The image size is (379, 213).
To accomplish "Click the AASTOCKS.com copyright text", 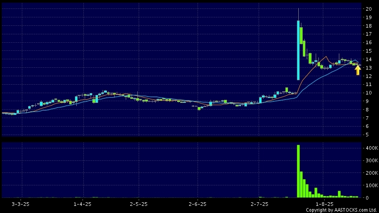I will point(342,210).
